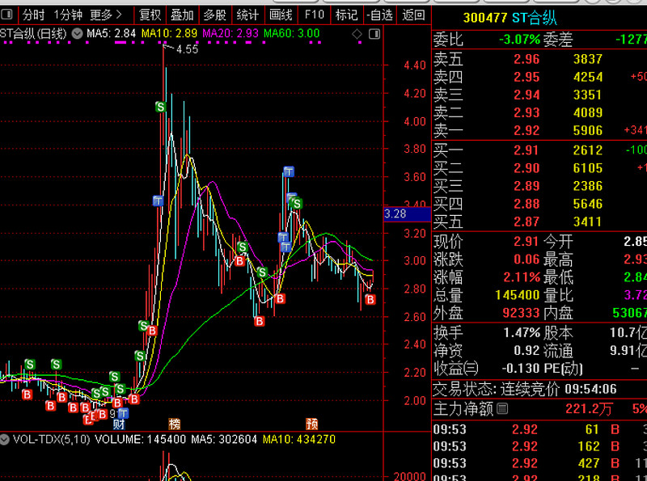Click the 卖一 volume 5906
The image size is (647, 481).
tap(588, 131)
